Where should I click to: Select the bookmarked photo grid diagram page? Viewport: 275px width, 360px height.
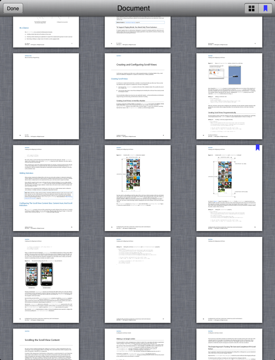coord(229,188)
